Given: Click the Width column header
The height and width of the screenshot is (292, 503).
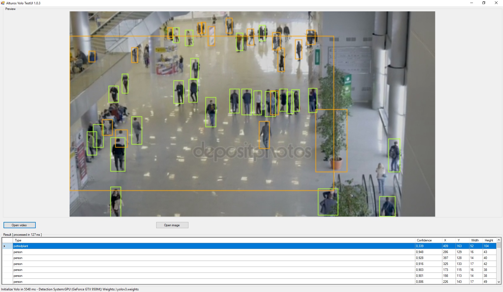Looking at the screenshot, I should (x=476, y=240).
